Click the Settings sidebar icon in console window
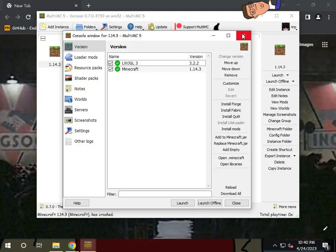The image size is (336, 252). tap(69, 131)
